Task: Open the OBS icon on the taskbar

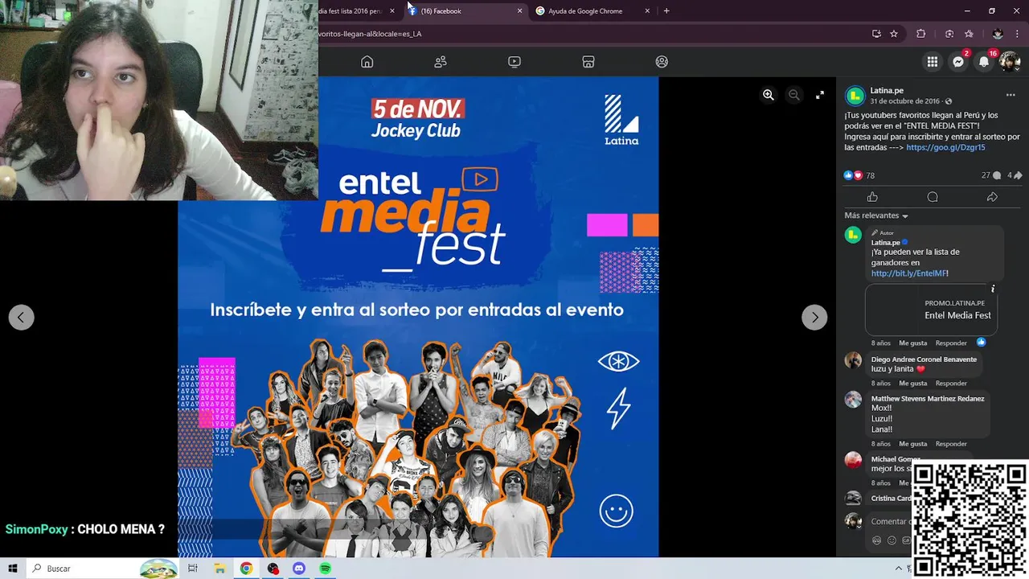Action: 273,569
